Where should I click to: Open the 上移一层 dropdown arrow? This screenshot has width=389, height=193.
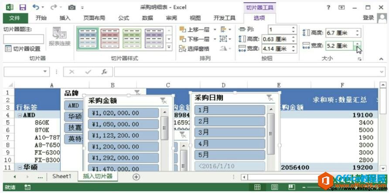pyautogui.click(x=215, y=30)
